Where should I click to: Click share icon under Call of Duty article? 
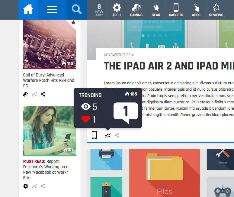click(43, 94)
